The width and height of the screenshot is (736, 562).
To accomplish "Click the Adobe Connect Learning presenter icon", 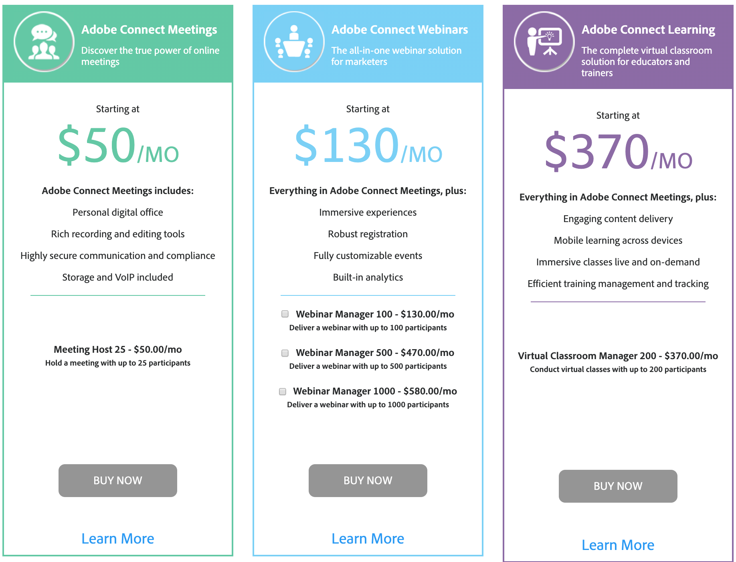I will (x=544, y=41).
